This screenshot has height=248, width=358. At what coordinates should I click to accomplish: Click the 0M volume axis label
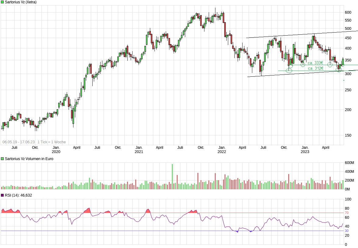pos(347,189)
